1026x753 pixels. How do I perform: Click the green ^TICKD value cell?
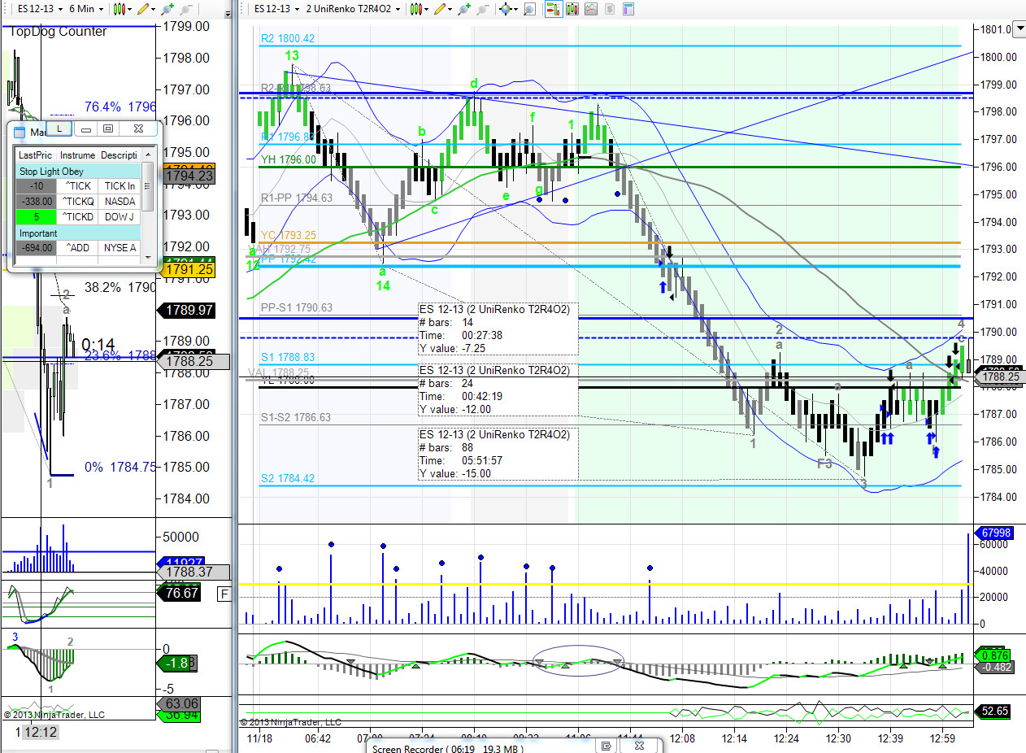(x=37, y=216)
